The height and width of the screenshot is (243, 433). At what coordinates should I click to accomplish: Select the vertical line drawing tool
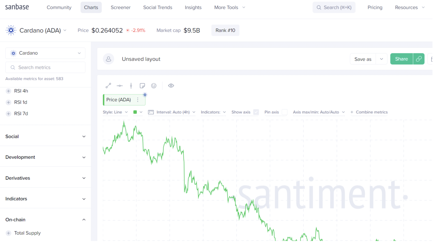point(131,86)
